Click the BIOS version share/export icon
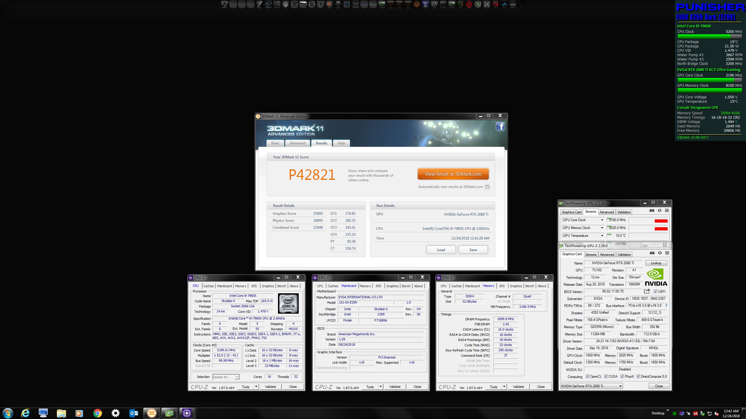Viewport: 746px width, 419px height. (647, 291)
